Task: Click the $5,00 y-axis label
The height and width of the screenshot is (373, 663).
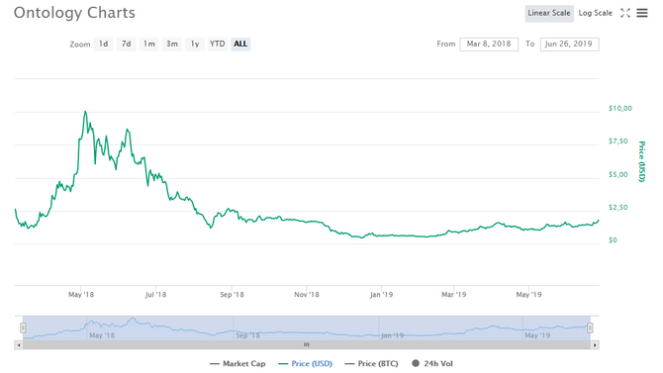Action: [x=618, y=175]
